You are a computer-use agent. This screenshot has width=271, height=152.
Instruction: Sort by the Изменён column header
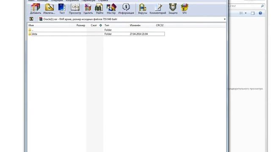point(135,25)
